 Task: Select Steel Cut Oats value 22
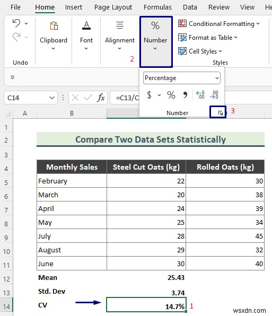146,181
